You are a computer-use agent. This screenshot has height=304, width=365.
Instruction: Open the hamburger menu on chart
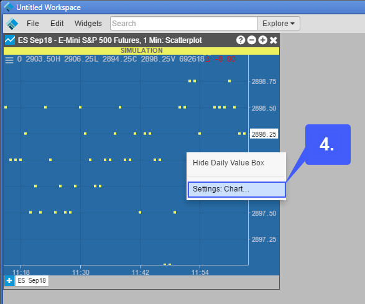click(x=9, y=60)
